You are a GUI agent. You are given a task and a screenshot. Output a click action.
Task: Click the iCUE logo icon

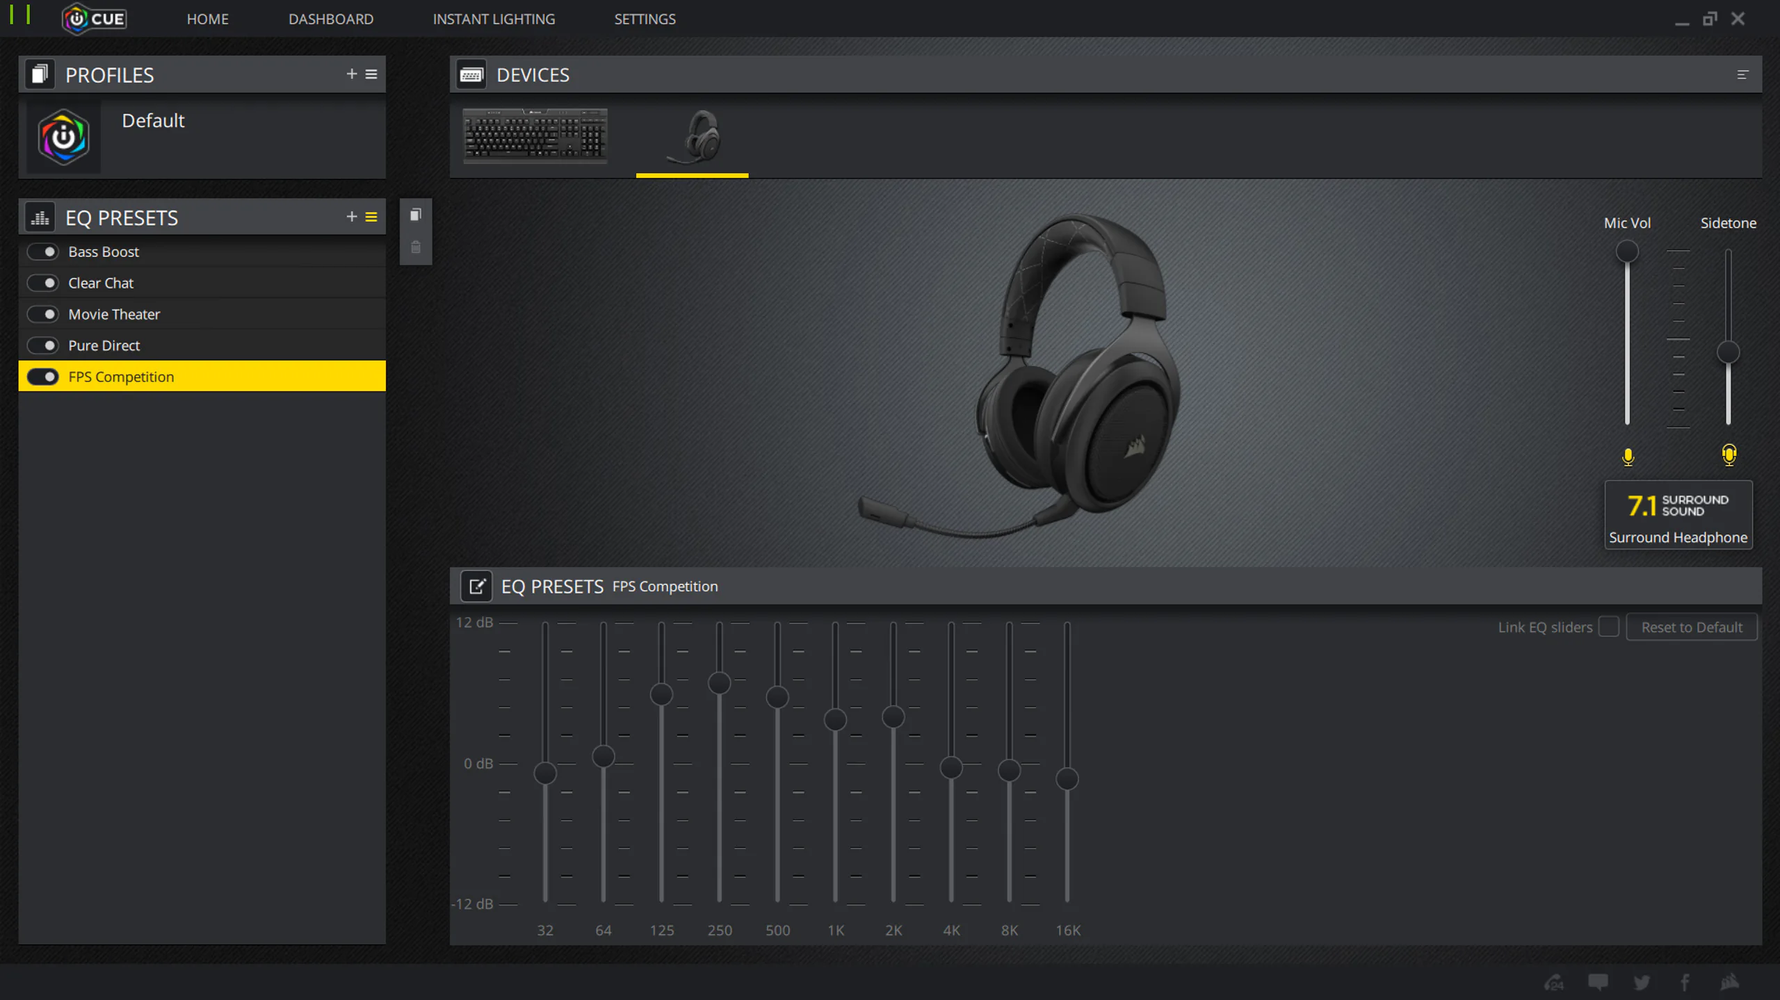point(95,19)
